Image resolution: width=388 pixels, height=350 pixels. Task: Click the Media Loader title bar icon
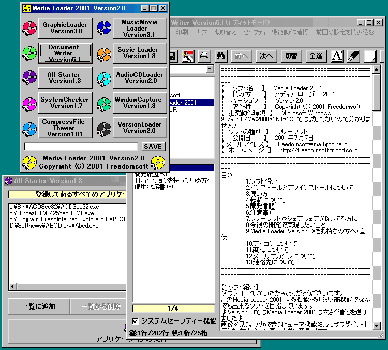coord(26,8)
